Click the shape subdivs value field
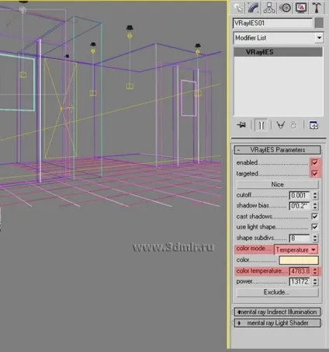 click(x=300, y=238)
